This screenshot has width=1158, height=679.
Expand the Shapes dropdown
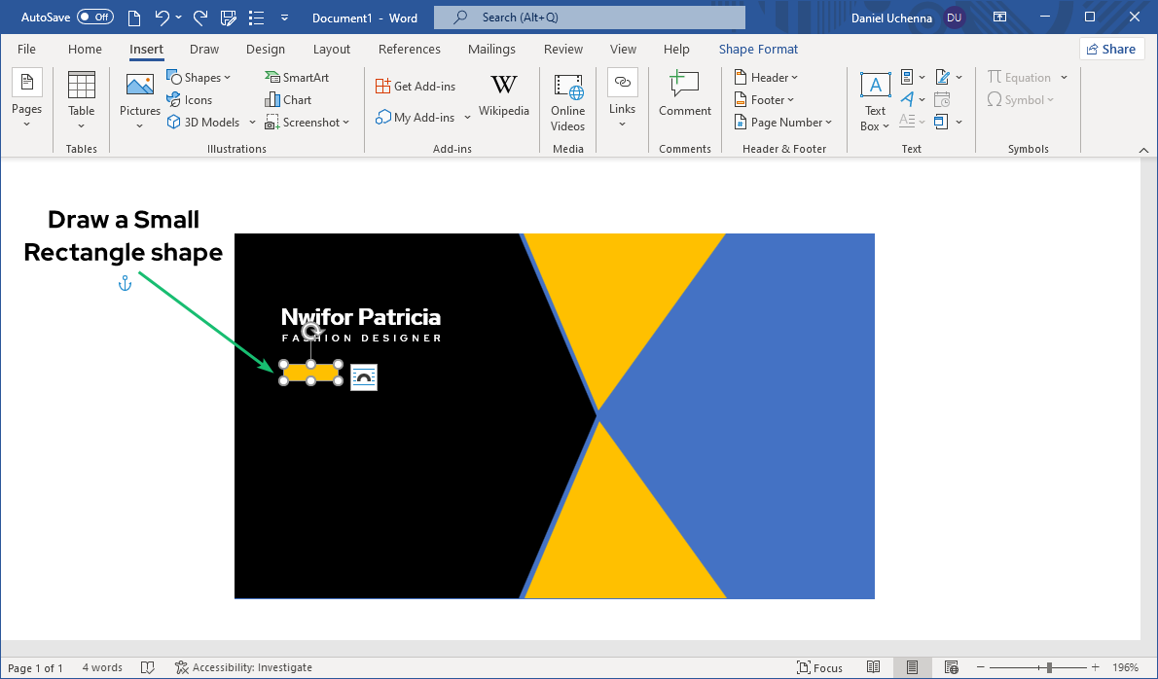[x=199, y=77]
